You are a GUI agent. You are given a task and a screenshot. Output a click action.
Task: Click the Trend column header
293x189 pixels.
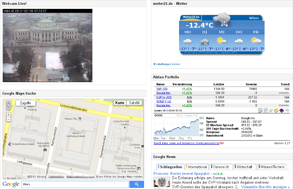(285, 84)
